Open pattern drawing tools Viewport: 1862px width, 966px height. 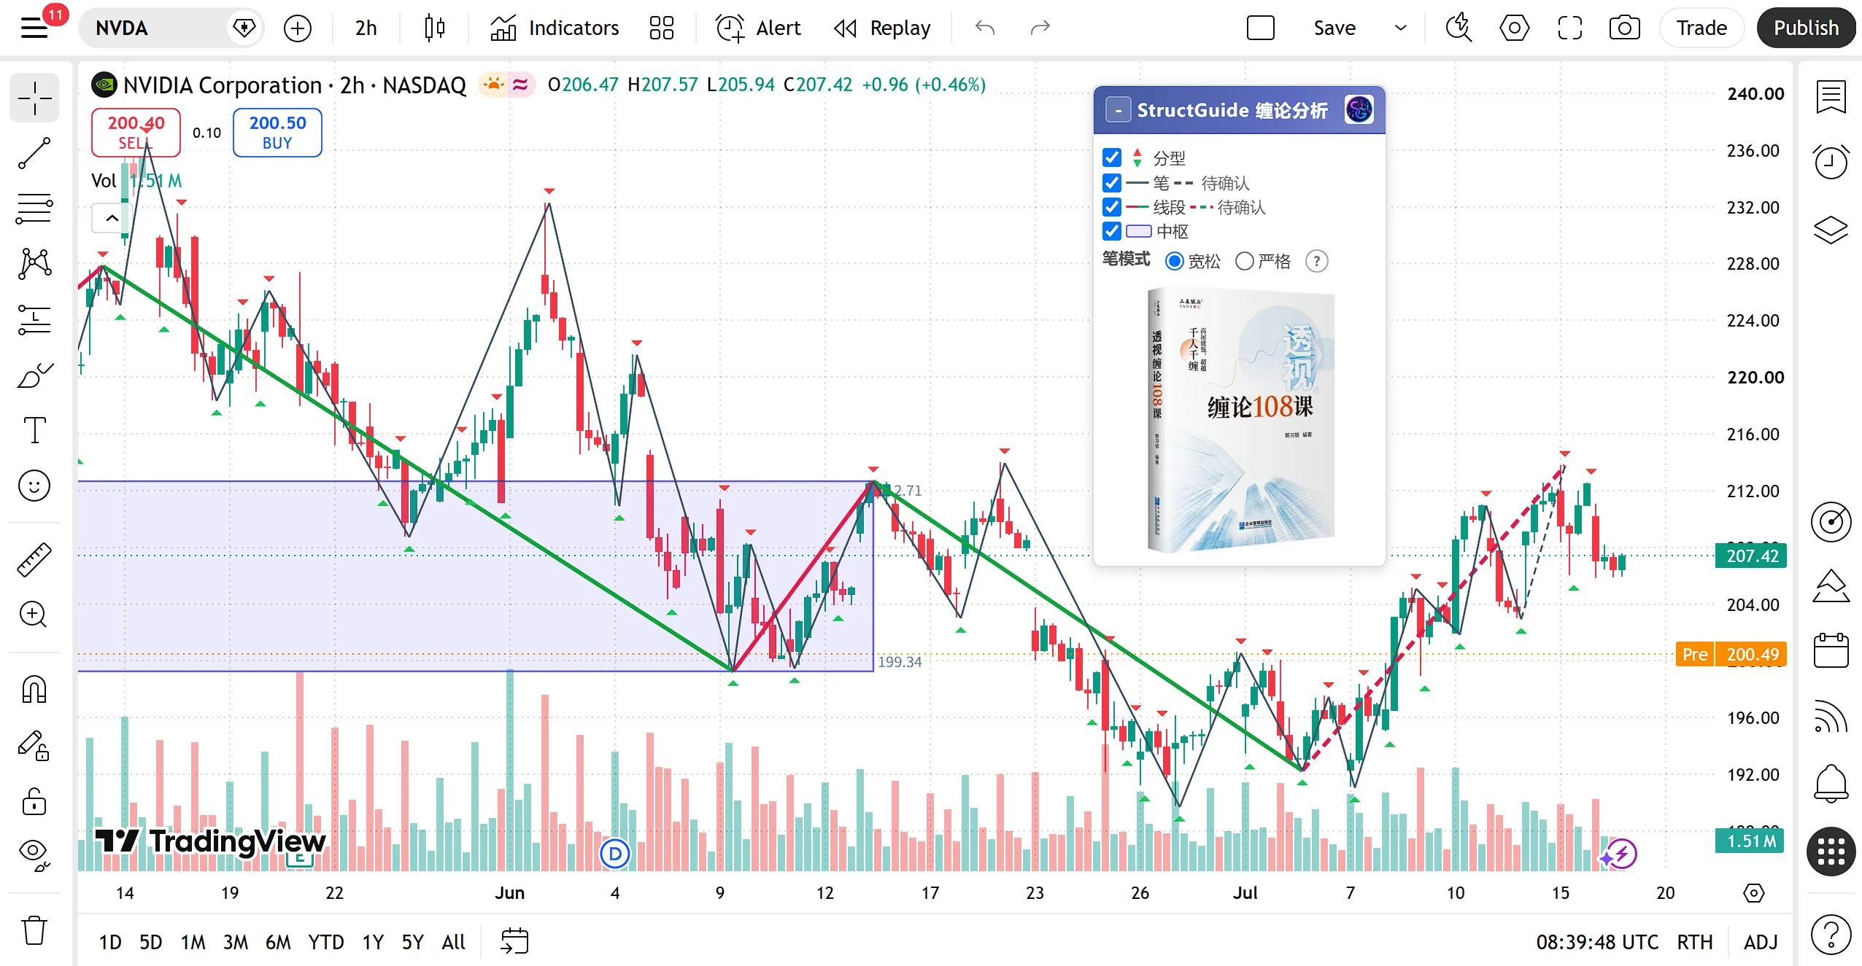click(x=34, y=264)
